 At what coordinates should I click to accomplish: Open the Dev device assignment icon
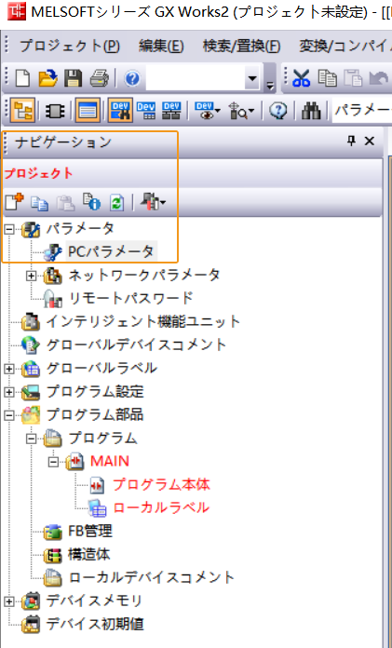(170, 111)
